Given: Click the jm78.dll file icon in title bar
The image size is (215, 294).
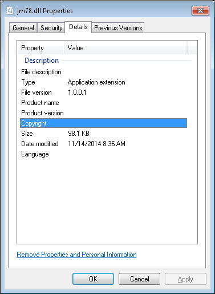Looking at the screenshot, I should (10, 11).
